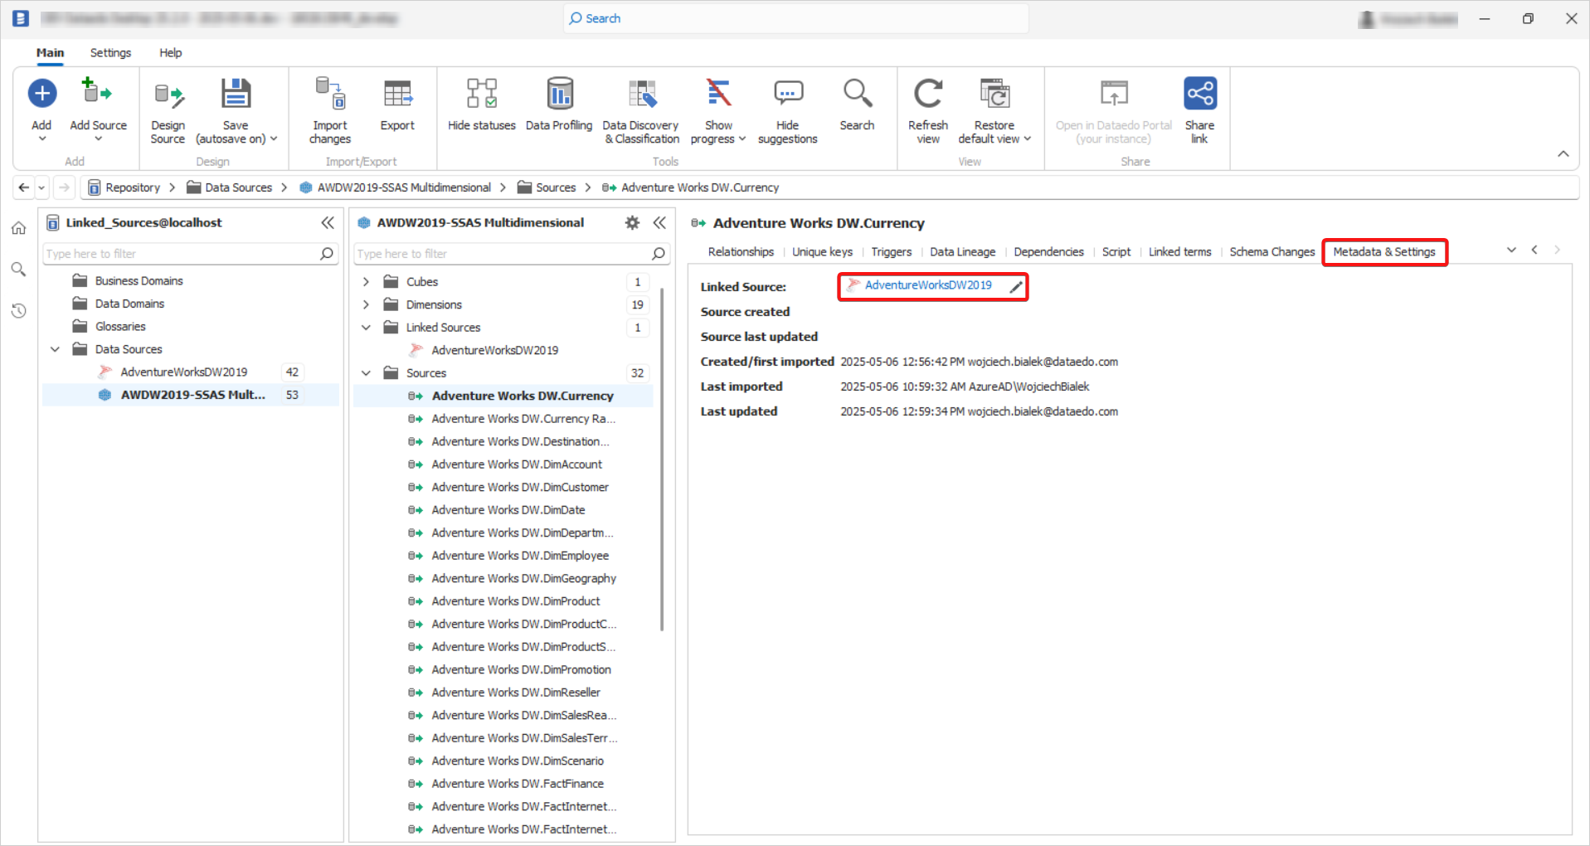The width and height of the screenshot is (1590, 846).
Task: Collapse the Sources folder
Action: point(366,373)
